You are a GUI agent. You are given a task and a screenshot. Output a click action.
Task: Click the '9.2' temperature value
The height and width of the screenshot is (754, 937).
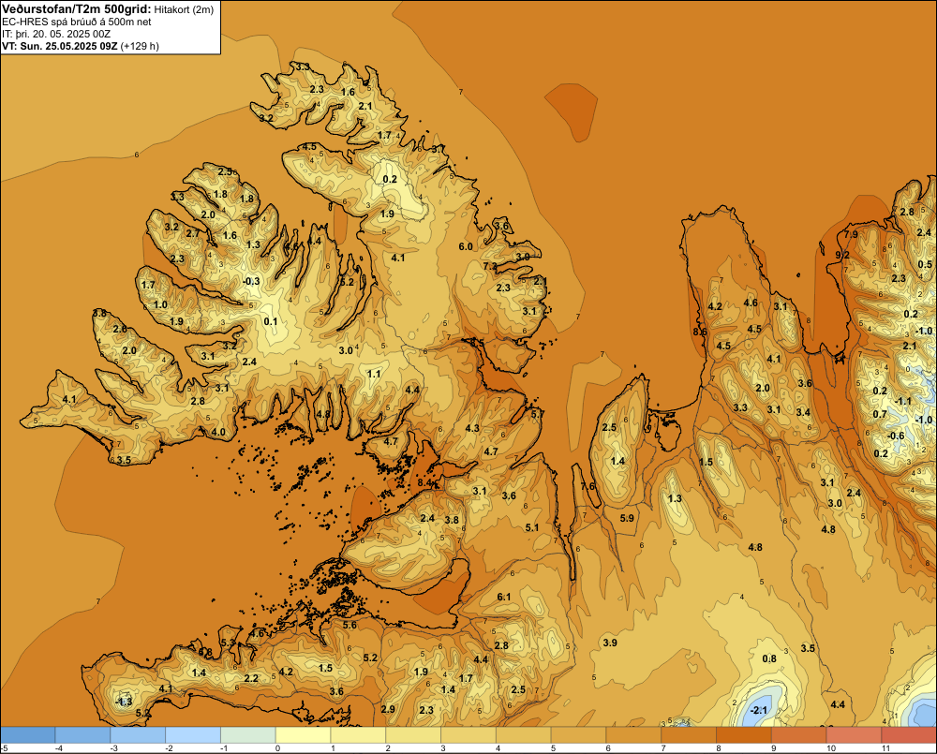click(x=842, y=255)
